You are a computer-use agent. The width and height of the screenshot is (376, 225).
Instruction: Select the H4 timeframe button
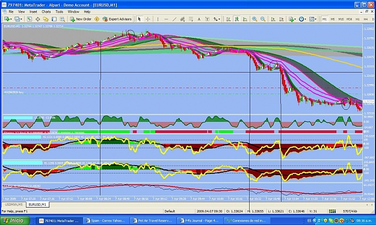point(366,19)
